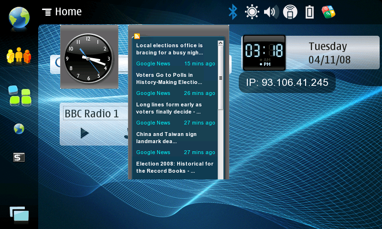Click the news feed scrollbar up arrow
382x229 pixels.
221,43
